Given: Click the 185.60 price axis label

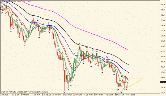Looking at the screenshot, I should [x=163, y=10].
